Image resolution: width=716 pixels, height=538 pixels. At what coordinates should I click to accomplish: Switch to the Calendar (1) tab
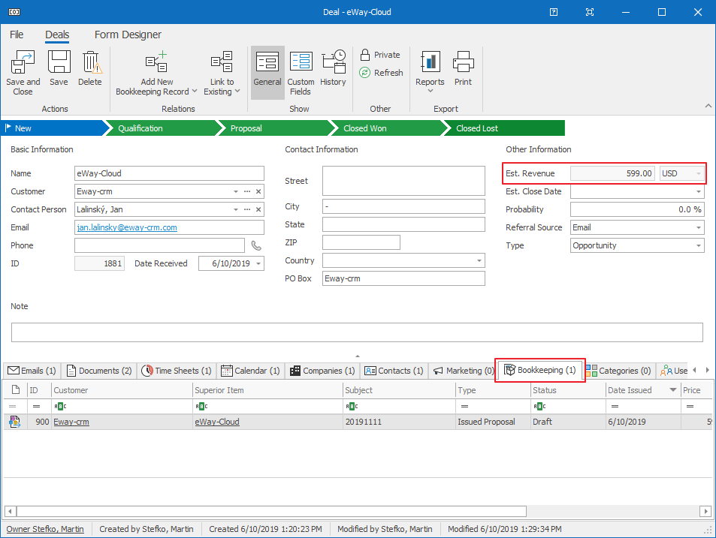[251, 371]
